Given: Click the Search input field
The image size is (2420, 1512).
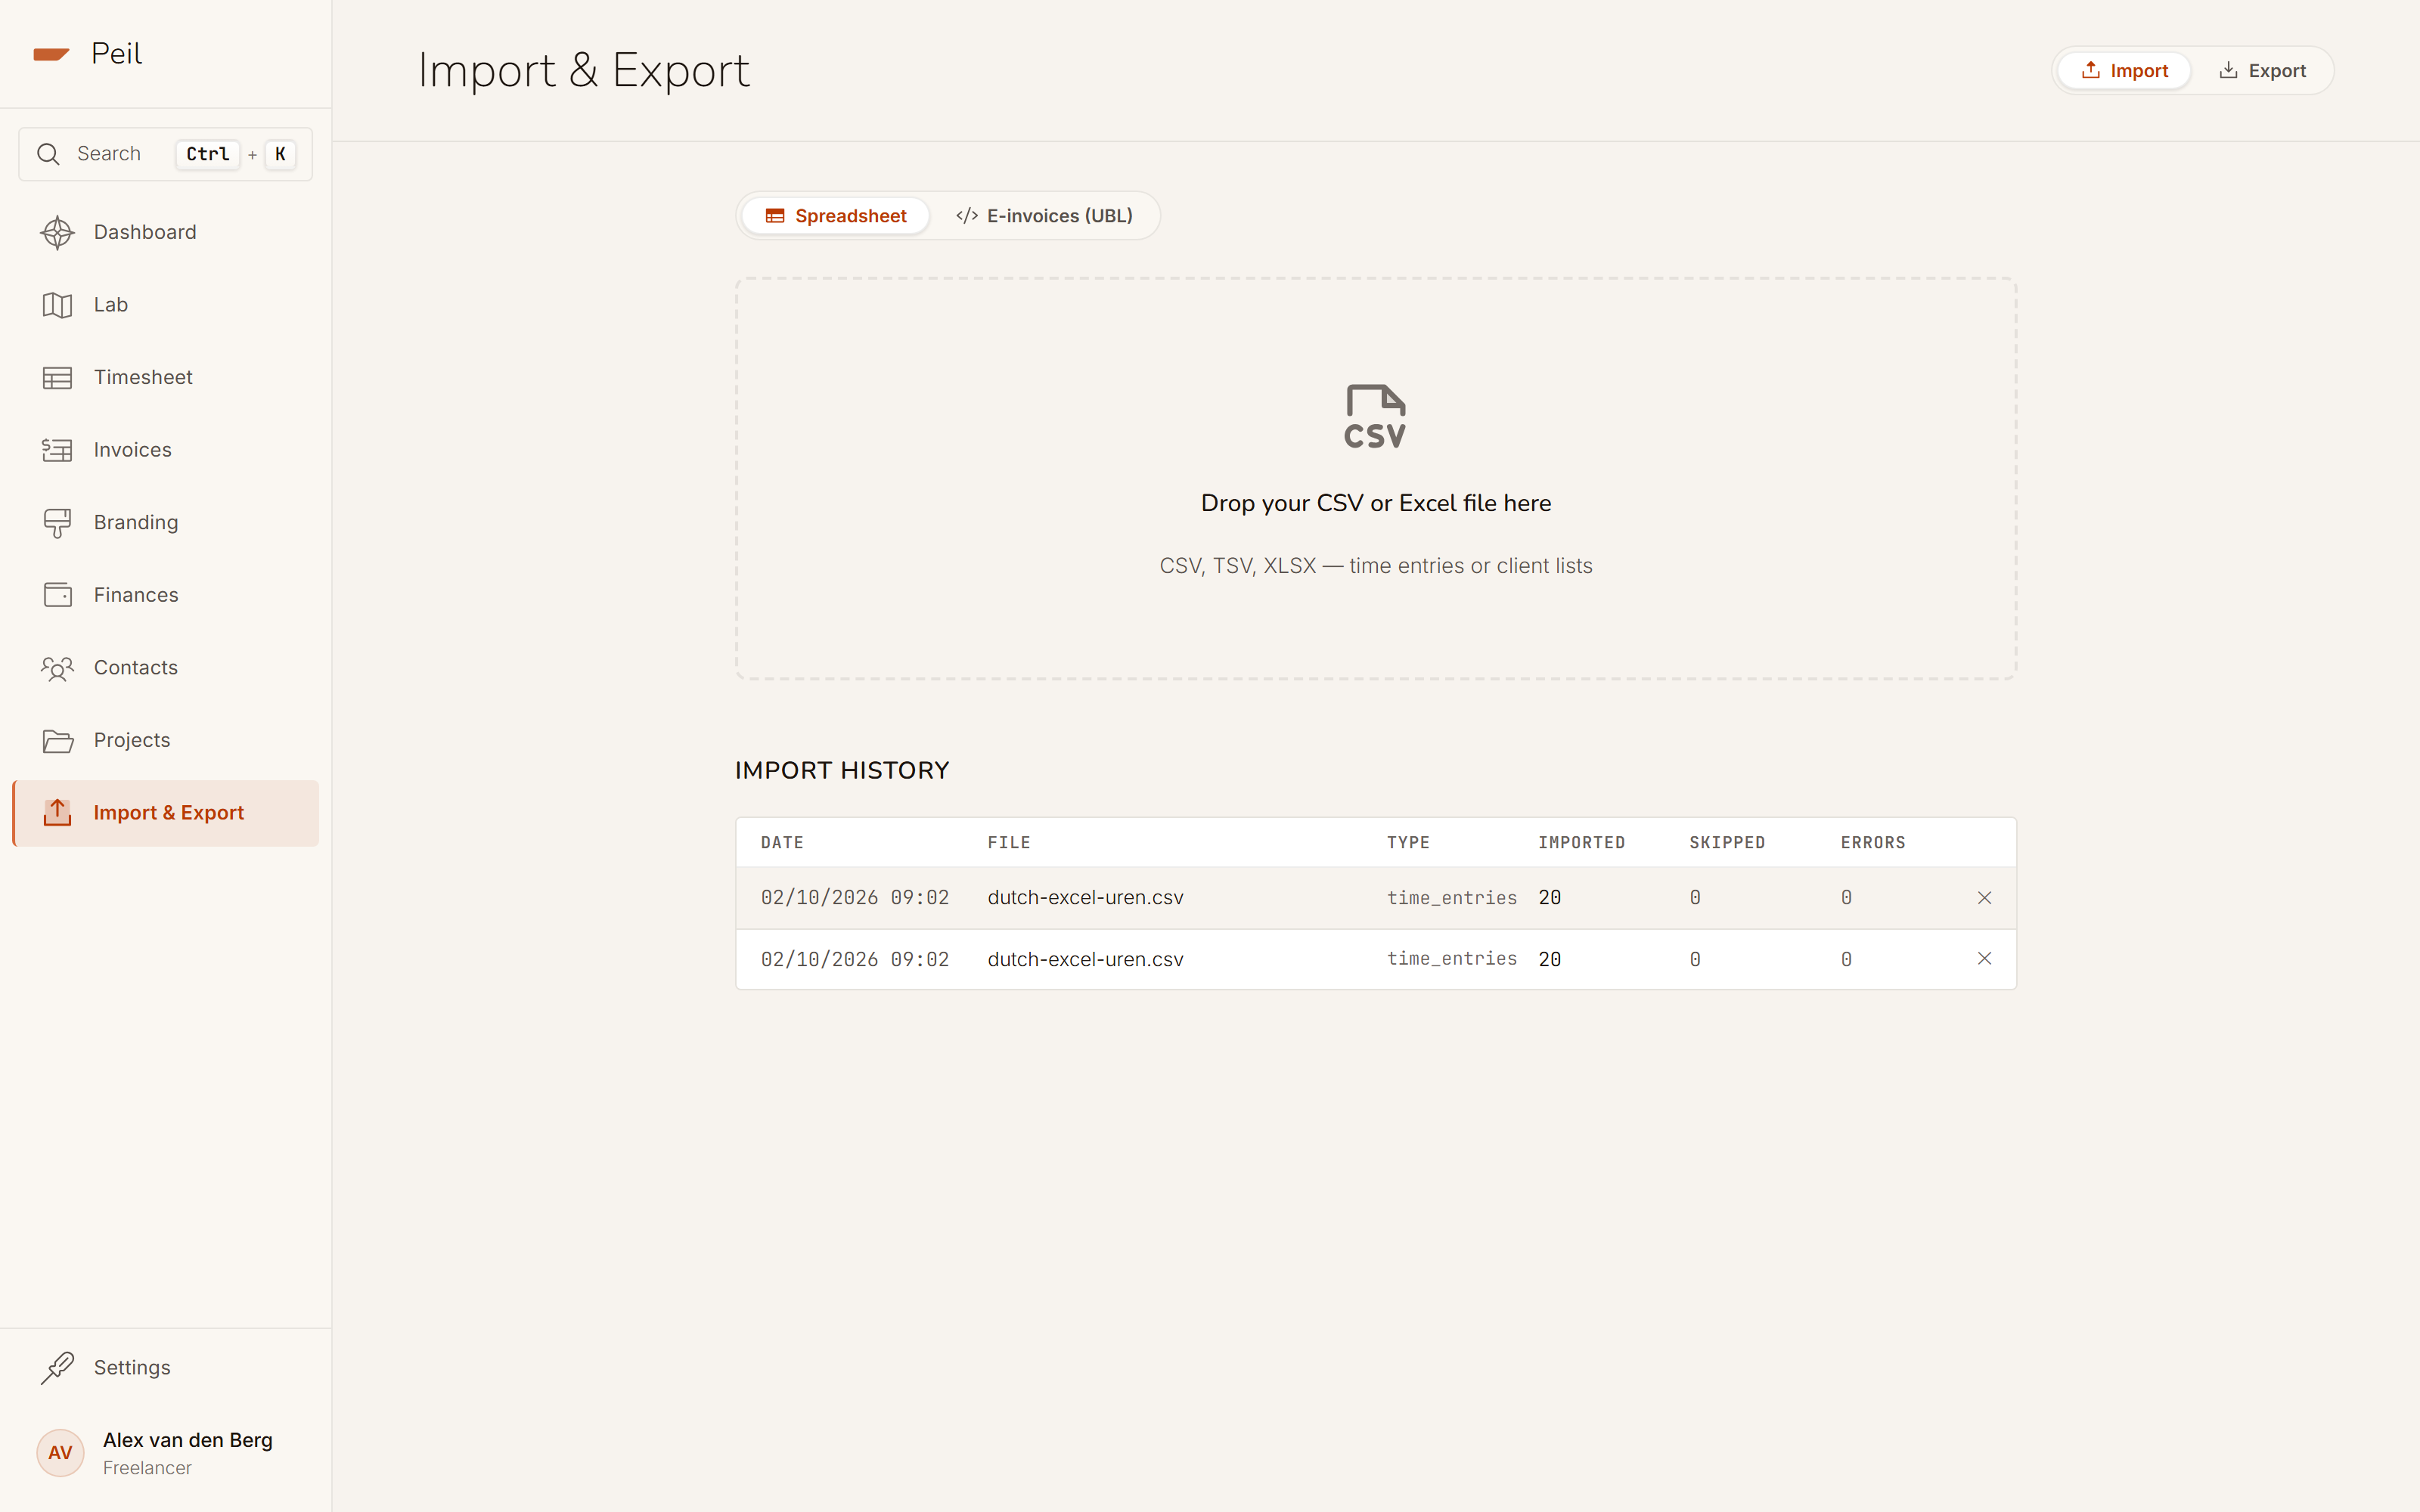Looking at the screenshot, I should point(166,154).
